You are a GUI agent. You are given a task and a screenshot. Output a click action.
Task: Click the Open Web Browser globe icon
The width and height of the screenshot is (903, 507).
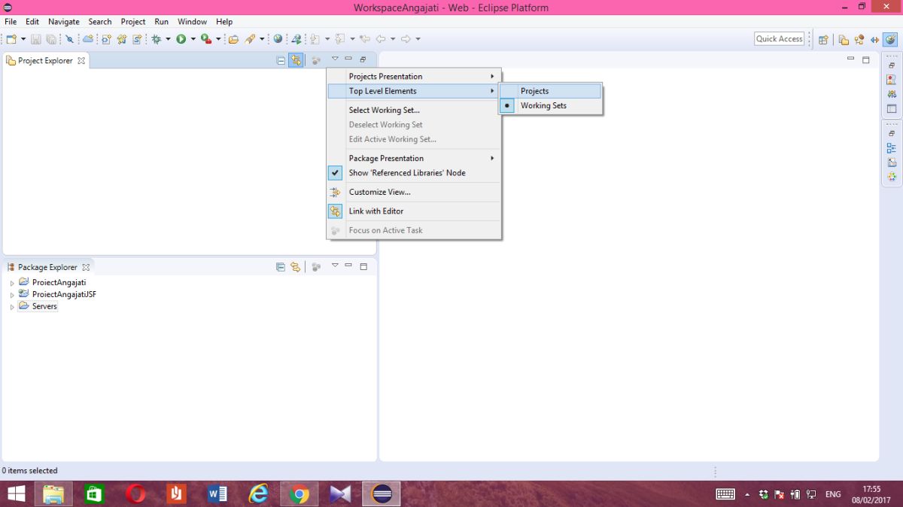point(278,39)
